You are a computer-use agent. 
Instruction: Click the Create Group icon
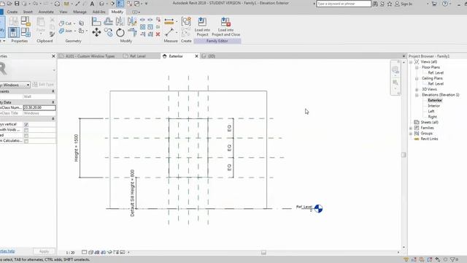tap(186, 22)
